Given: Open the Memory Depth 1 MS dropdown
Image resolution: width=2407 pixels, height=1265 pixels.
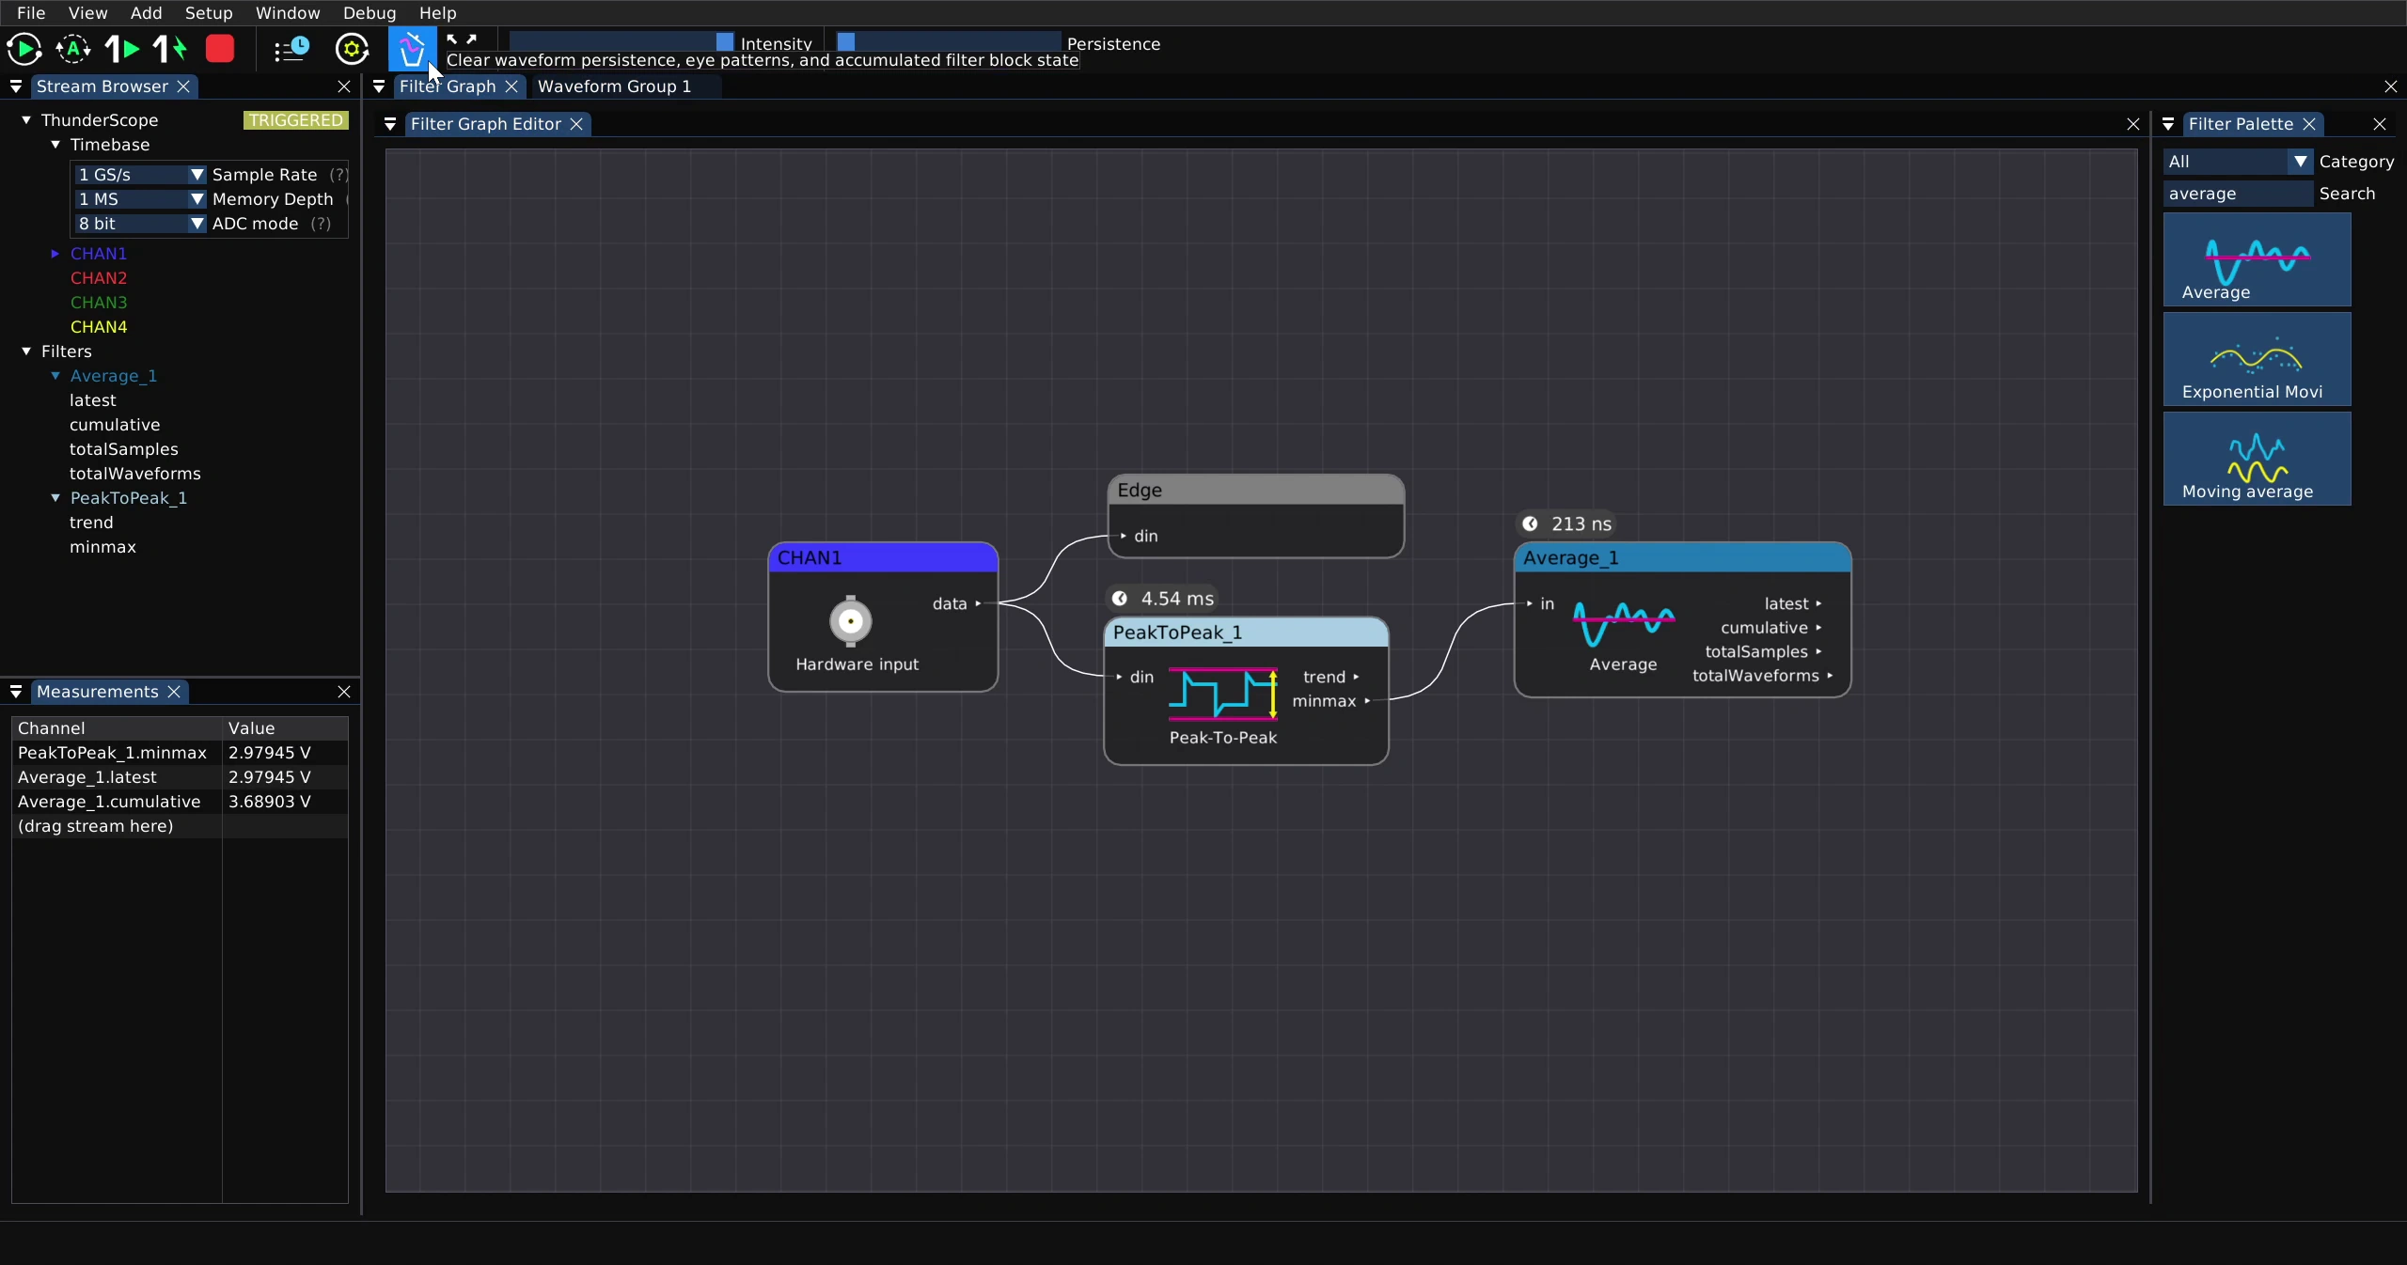Looking at the screenshot, I should point(140,199).
